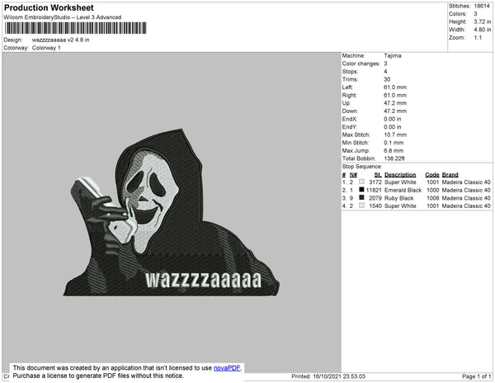Select the max stitch value '10.7 mm'

point(395,135)
